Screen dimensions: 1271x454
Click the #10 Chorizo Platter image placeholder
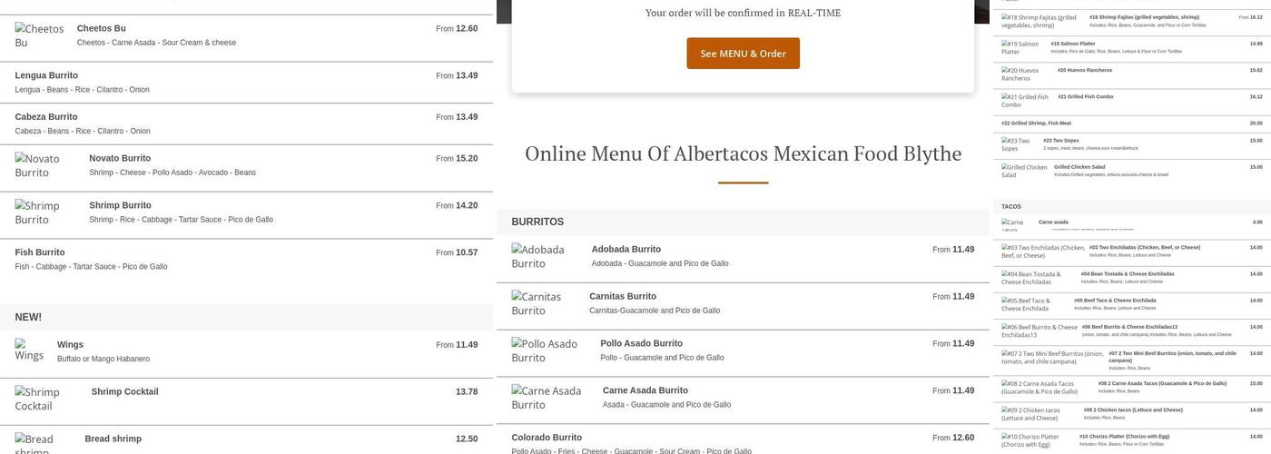point(1035,440)
